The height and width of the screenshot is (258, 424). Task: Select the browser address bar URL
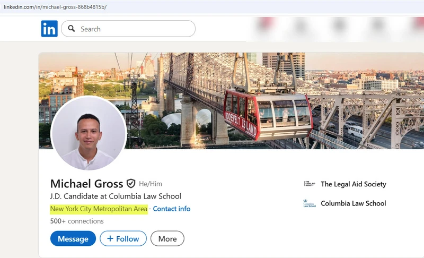click(55, 6)
